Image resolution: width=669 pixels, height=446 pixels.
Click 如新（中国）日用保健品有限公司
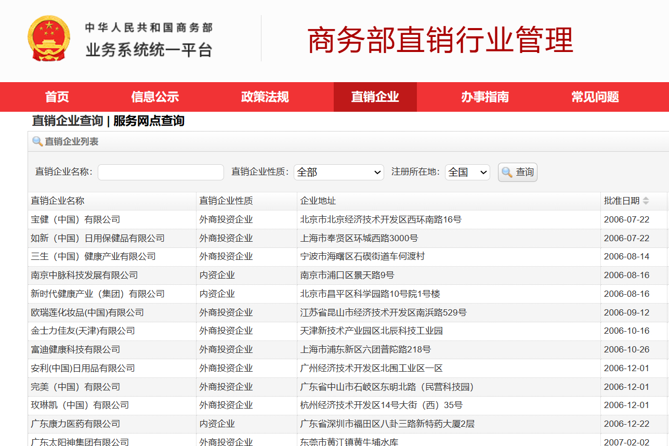click(98, 238)
